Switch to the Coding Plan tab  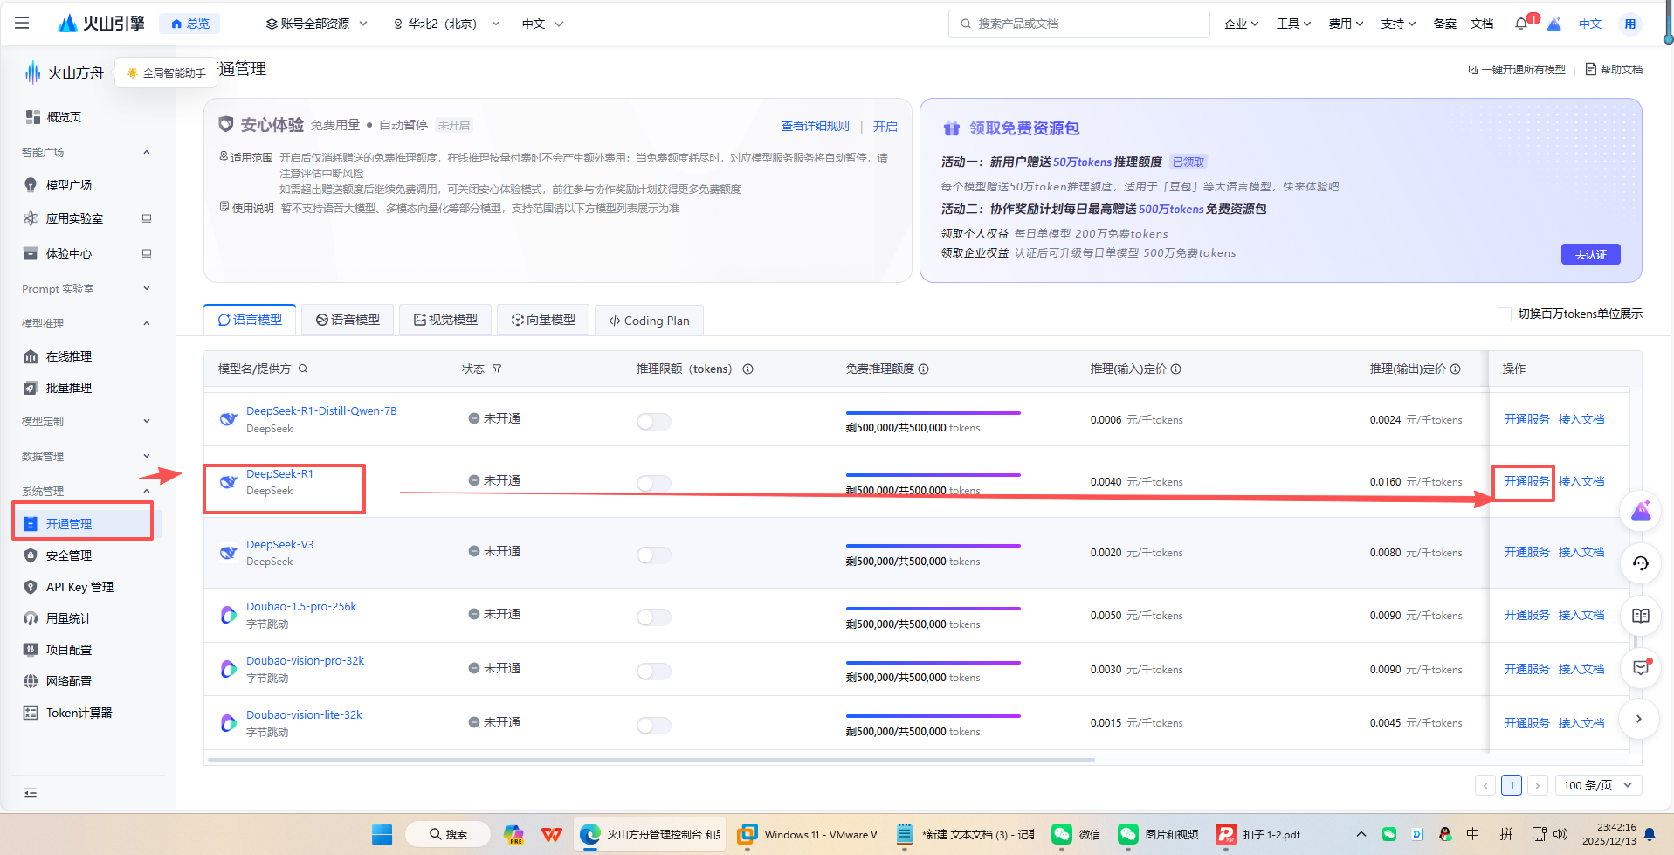pos(649,320)
